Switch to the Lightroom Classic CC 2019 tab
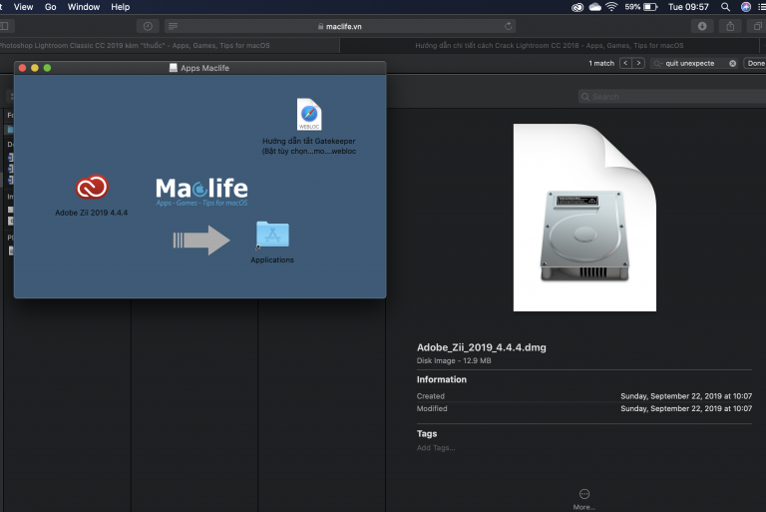 point(169,46)
